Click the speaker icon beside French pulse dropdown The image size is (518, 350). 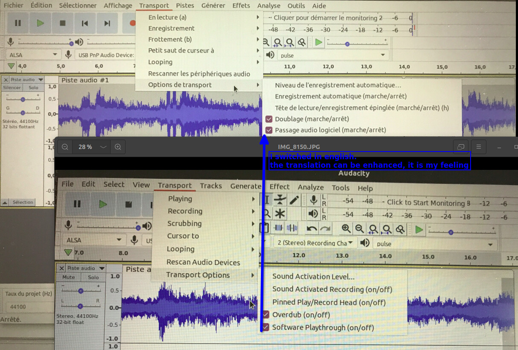270,55
